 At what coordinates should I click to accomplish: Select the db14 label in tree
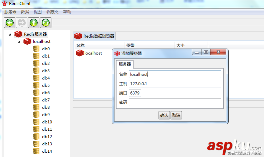[47, 151]
